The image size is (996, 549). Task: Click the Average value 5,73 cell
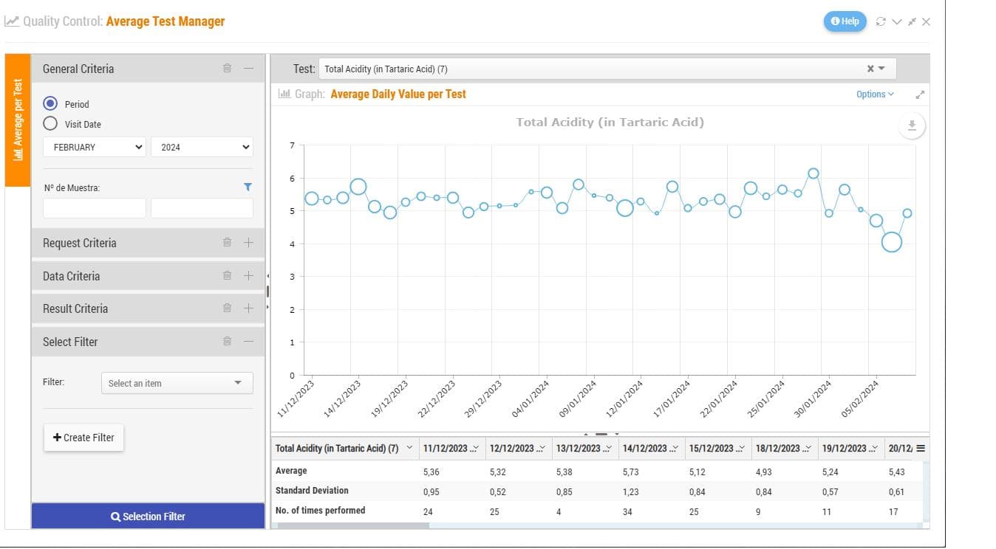click(x=630, y=471)
